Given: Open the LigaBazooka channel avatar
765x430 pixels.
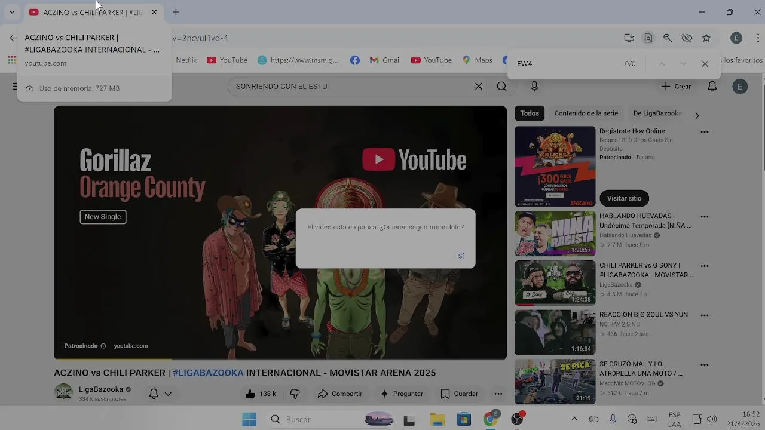Looking at the screenshot, I should pyautogui.click(x=63, y=392).
